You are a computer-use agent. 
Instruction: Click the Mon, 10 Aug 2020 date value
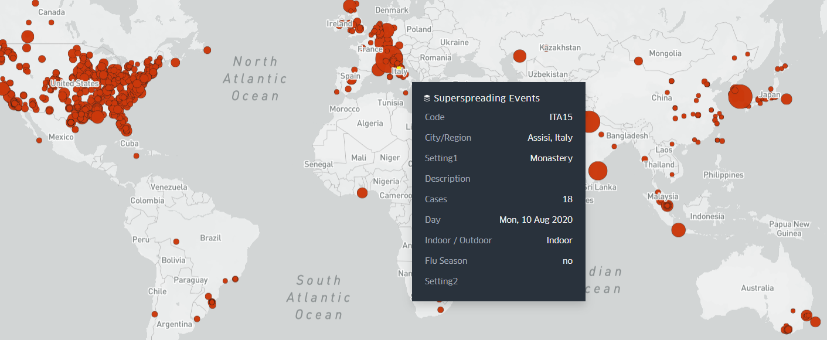tap(536, 220)
